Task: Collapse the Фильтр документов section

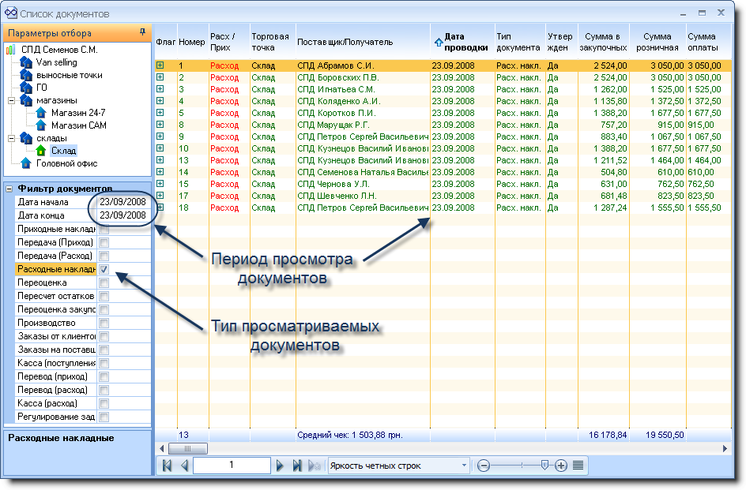Action: 9,189
